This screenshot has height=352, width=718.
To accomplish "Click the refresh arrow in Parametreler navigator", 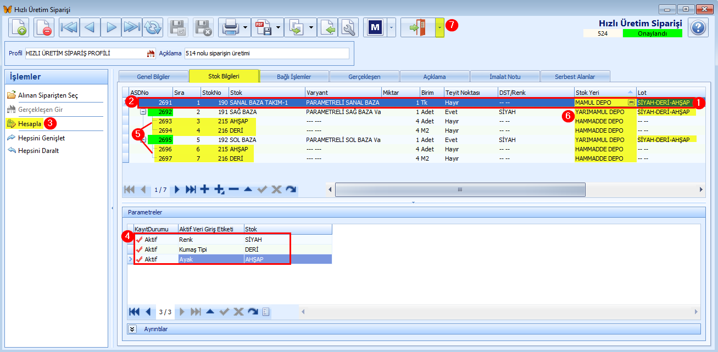I will [x=253, y=311].
